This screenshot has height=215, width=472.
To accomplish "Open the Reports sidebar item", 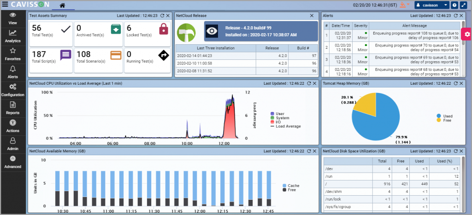I will (12, 109).
